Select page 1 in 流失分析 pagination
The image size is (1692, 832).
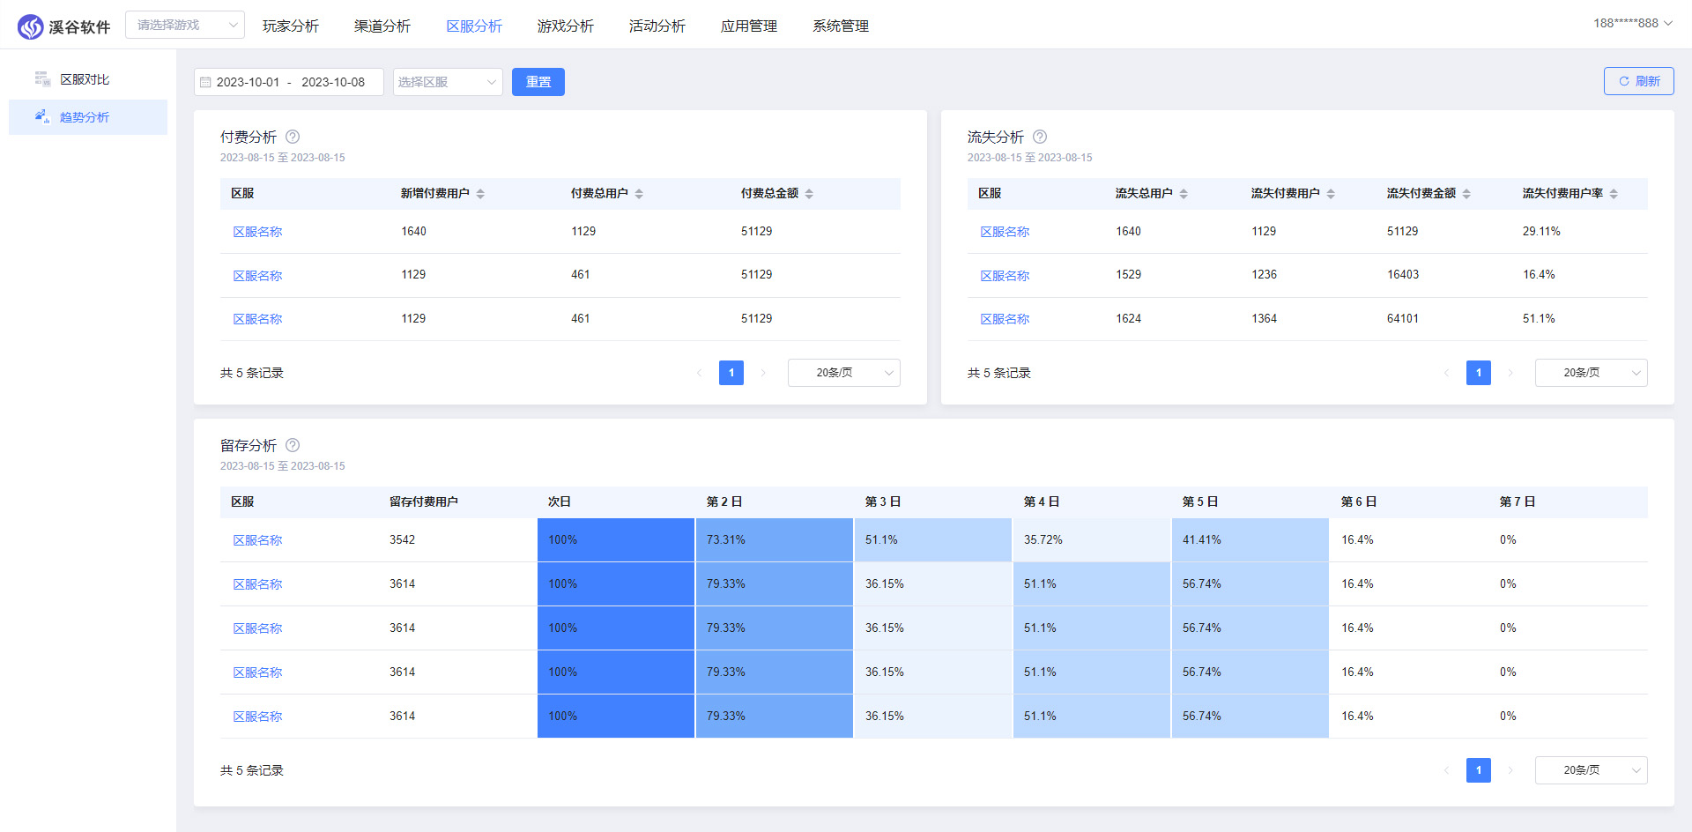coord(1479,373)
